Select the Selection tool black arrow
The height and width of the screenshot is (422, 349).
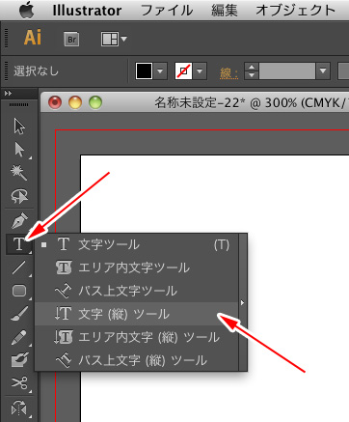(19, 126)
